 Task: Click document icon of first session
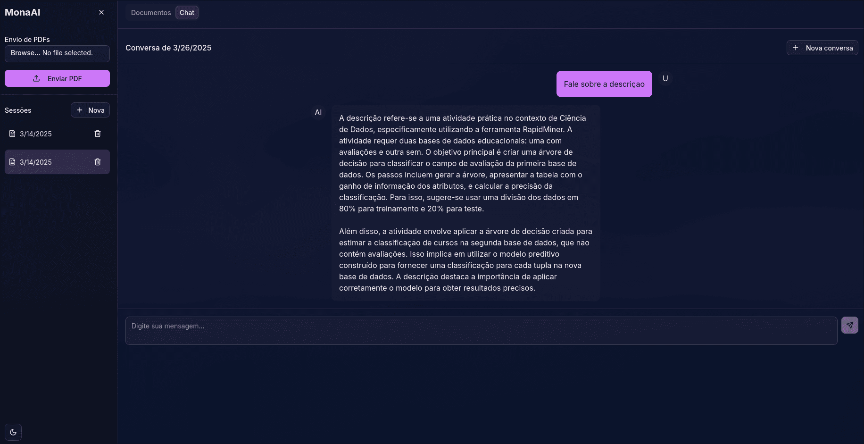12,134
